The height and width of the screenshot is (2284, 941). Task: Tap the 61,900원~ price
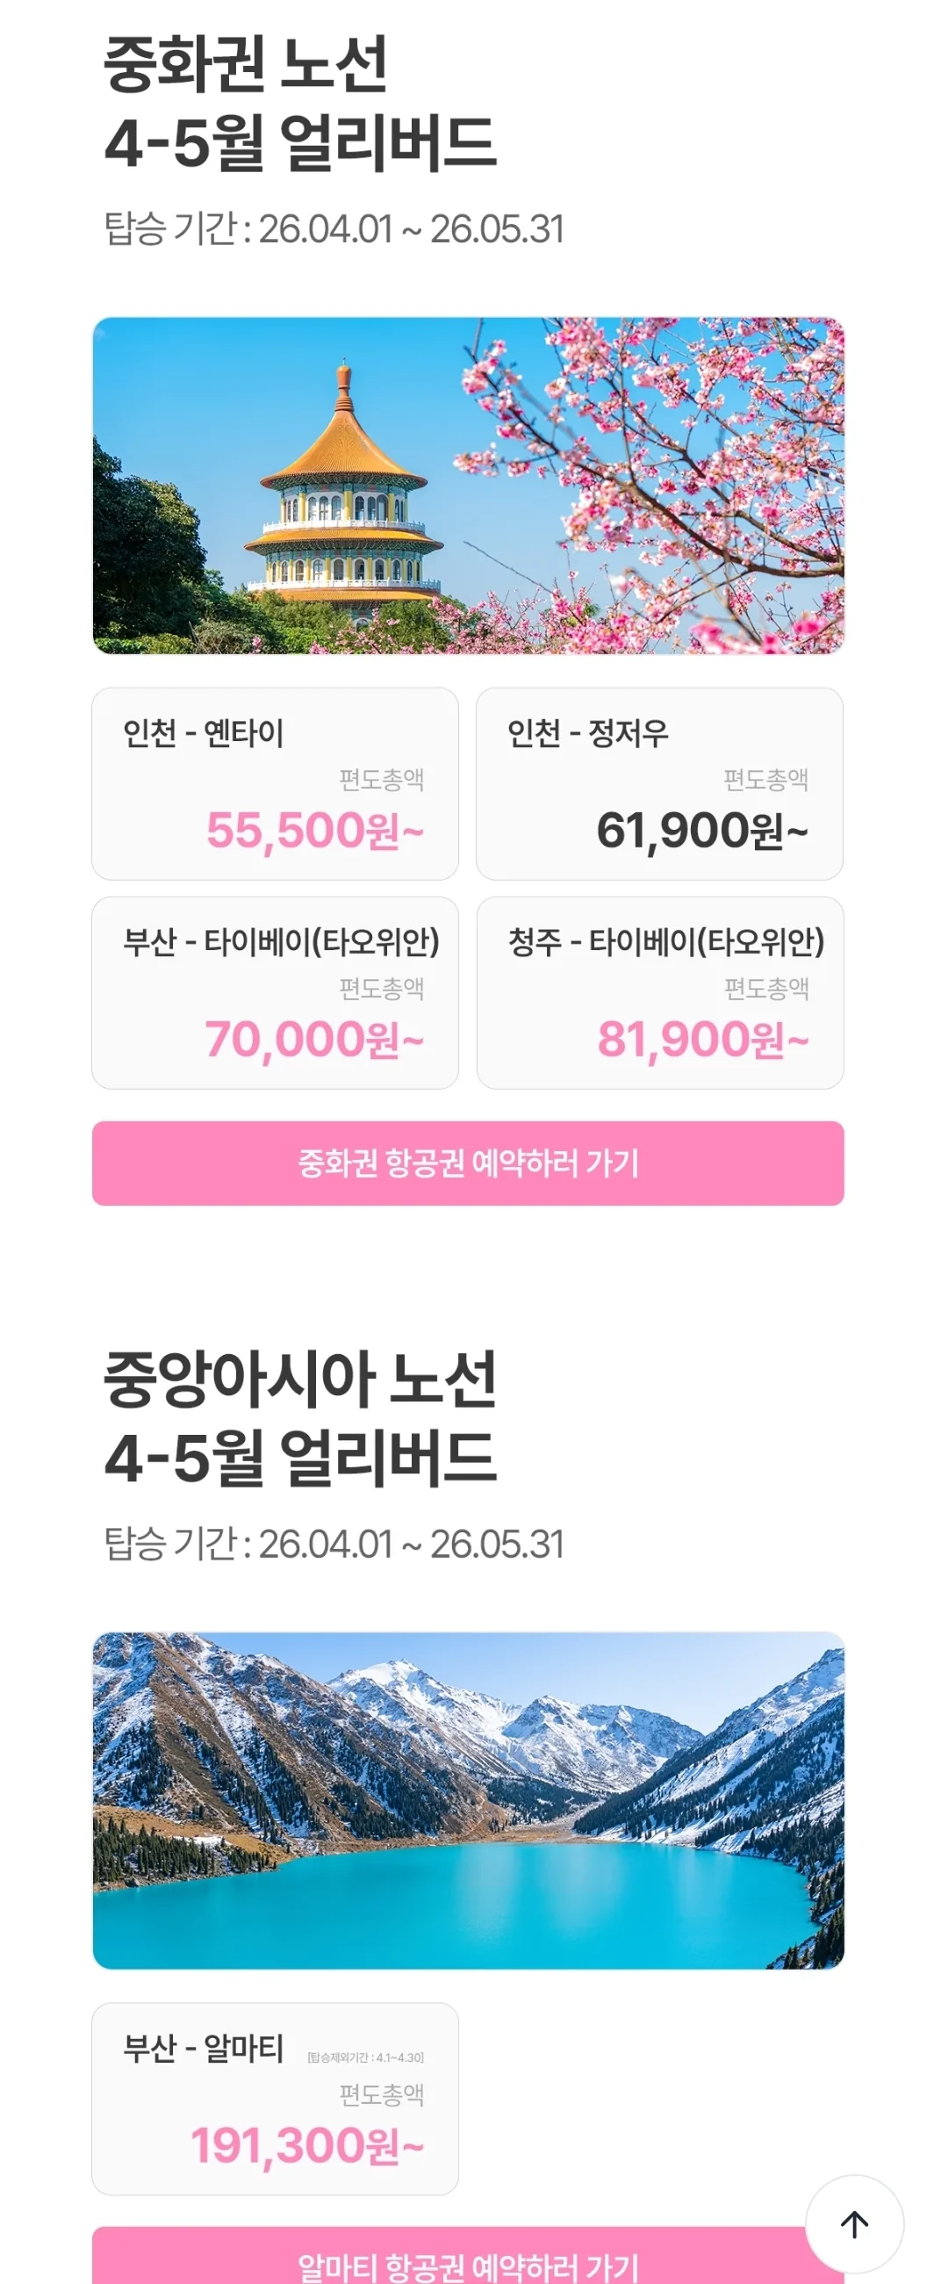pyautogui.click(x=701, y=831)
